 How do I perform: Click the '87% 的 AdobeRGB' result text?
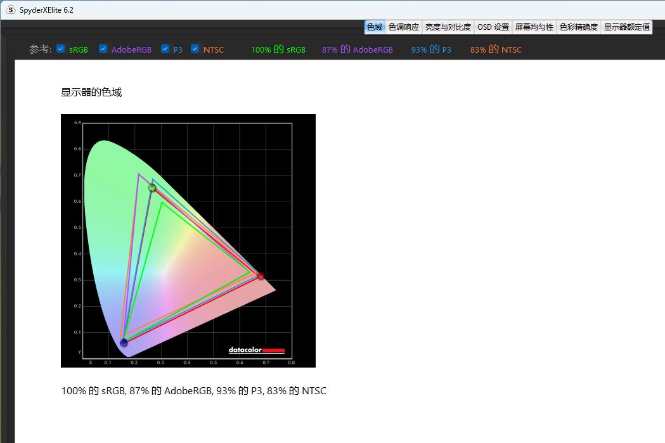(x=357, y=49)
